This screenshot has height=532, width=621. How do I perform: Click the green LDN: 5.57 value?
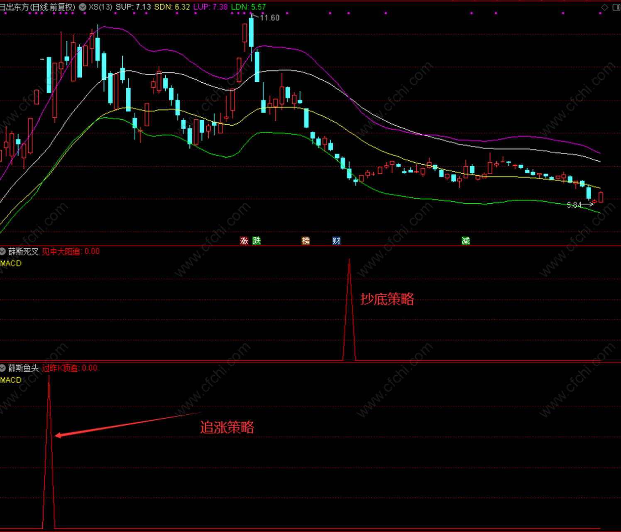coord(248,7)
